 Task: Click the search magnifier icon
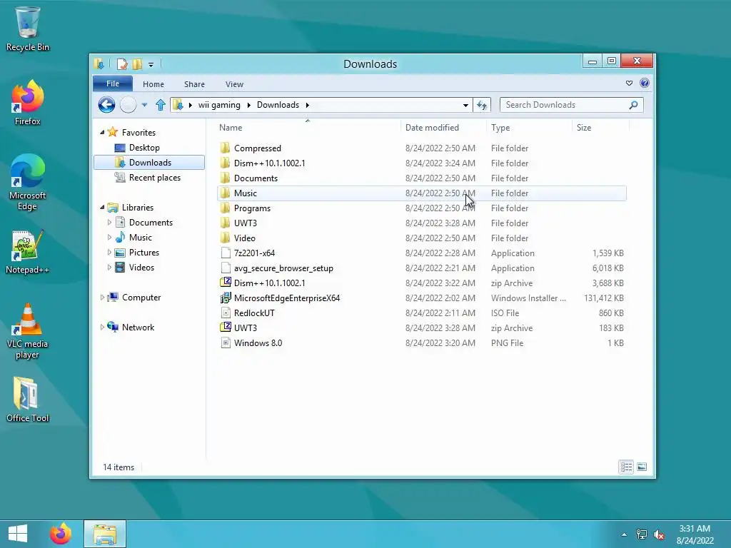tap(633, 105)
